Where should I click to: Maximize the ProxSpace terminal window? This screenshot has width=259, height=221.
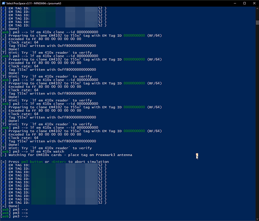tap(244, 3)
